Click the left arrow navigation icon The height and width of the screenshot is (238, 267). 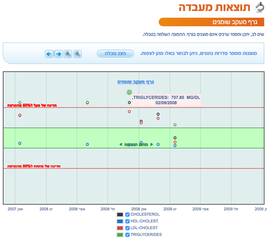tap(49, 54)
